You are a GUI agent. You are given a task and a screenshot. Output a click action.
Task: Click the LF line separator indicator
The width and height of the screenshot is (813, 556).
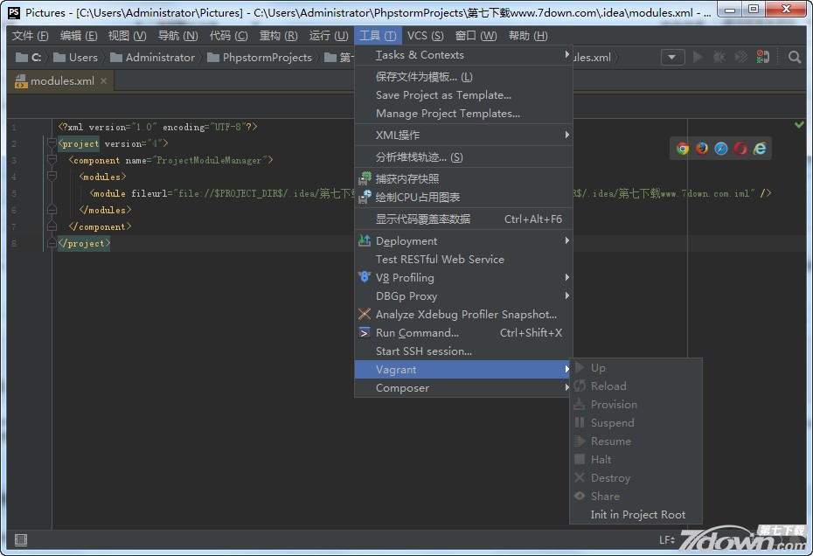pyautogui.click(x=666, y=540)
